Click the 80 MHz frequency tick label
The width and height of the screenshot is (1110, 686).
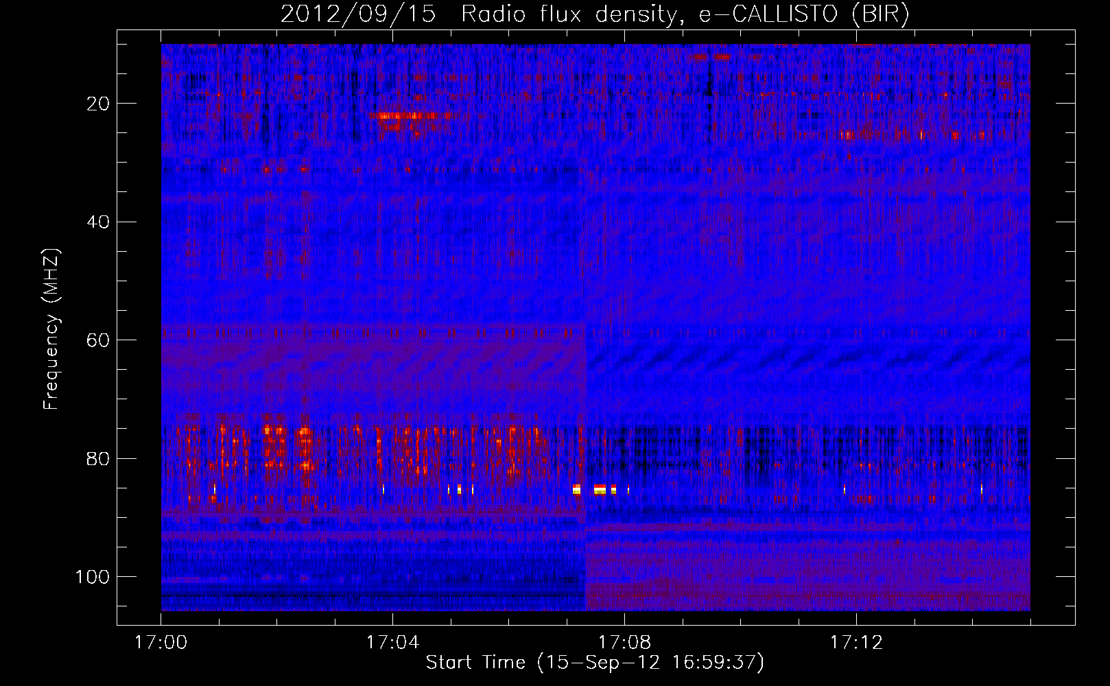pyautogui.click(x=99, y=459)
